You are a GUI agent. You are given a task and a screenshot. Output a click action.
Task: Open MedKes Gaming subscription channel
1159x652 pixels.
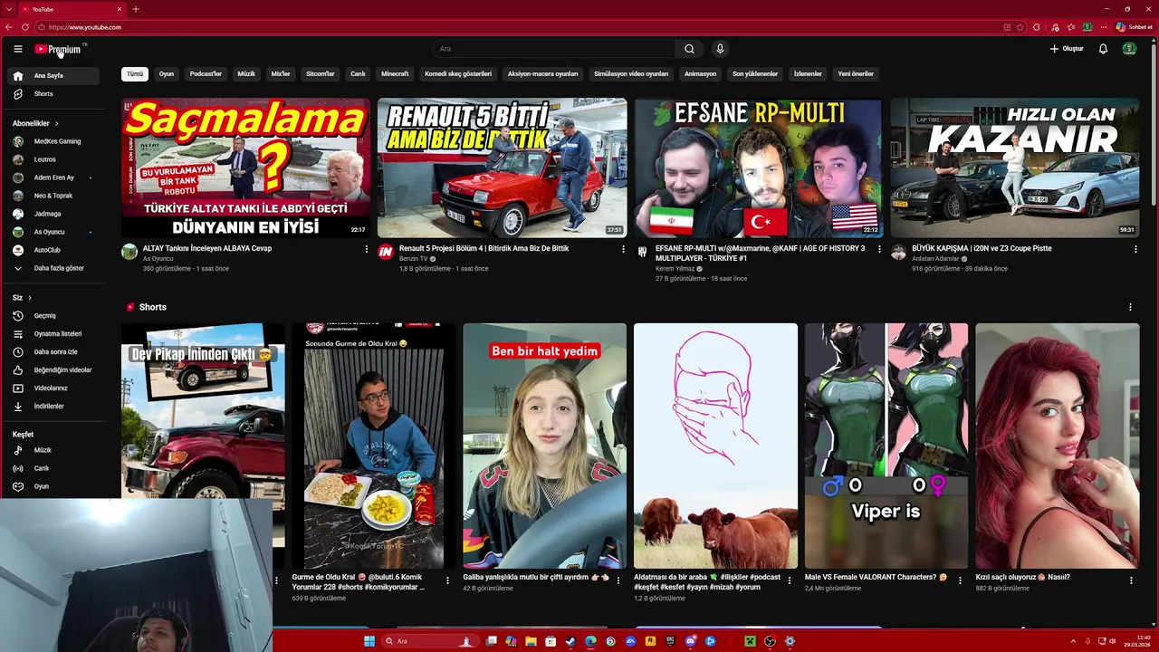point(53,141)
